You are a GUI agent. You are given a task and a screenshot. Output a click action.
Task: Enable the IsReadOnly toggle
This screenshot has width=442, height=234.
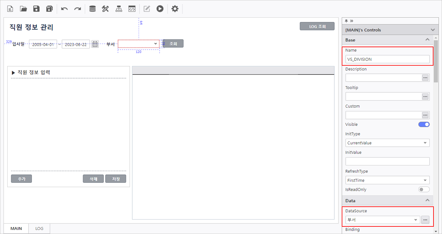click(x=424, y=190)
